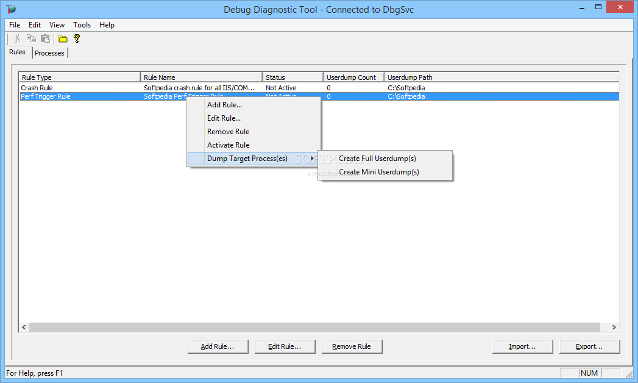Screen dimensions: 638x383
Task: Click C:\Softpedia path in the Crash Rule row
Action: pyautogui.click(x=406, y=87)
